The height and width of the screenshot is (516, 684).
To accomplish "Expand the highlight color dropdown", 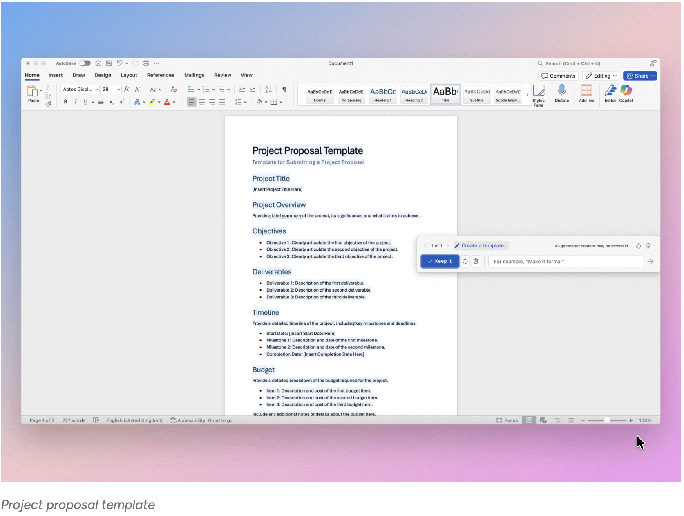I will click(x=159, y=102).
